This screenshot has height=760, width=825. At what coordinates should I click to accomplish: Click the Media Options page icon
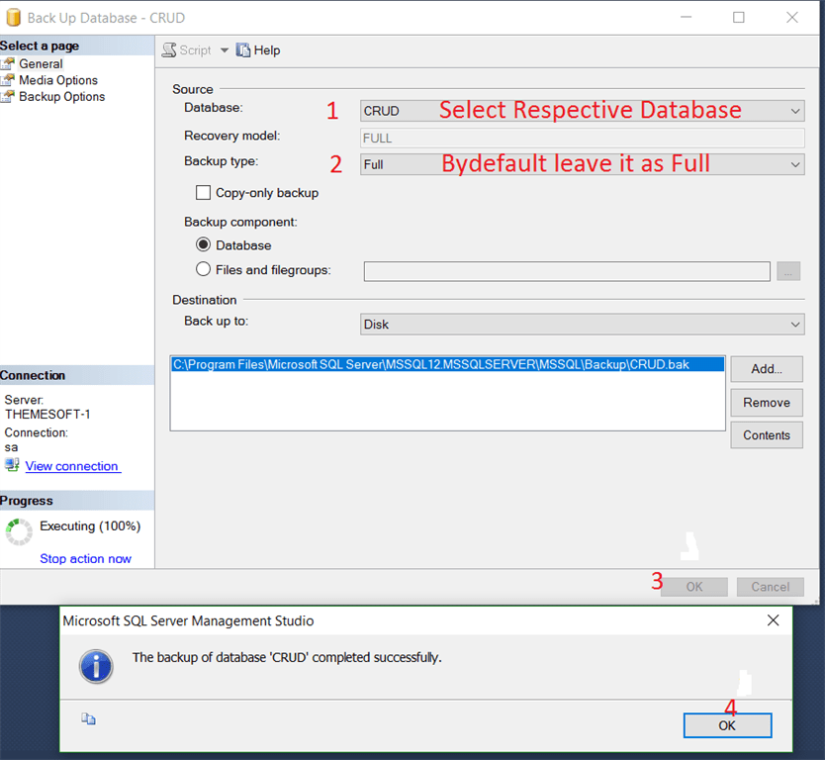8,80
